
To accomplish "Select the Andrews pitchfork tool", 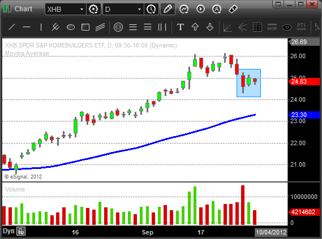I will (x=243, y=27).
